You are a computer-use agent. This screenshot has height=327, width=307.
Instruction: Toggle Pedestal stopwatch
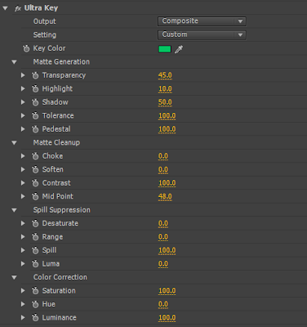tap(35, 129)
